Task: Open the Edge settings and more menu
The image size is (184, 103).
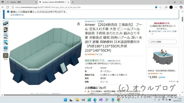Action: coord(176,7)
